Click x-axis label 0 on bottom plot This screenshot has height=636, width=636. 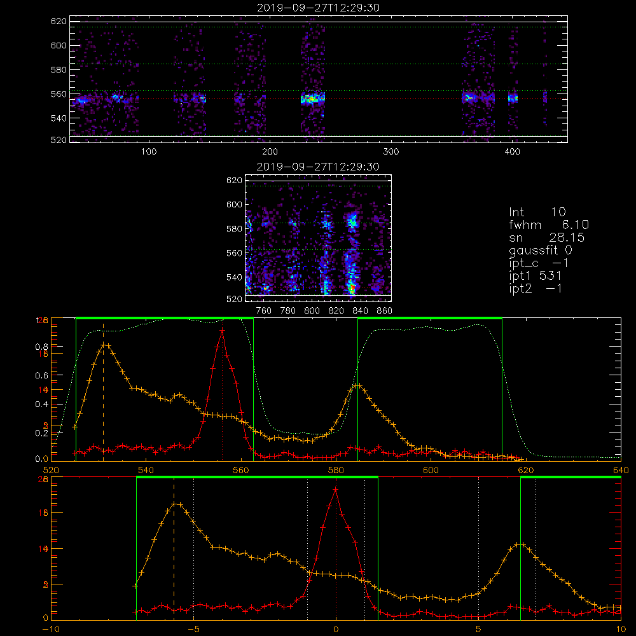tap(336, 629)
